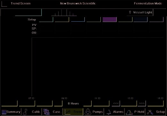Viewport: 167px width, 116px height.
Task: Open the Pumps tab
Action: [94, 112]
